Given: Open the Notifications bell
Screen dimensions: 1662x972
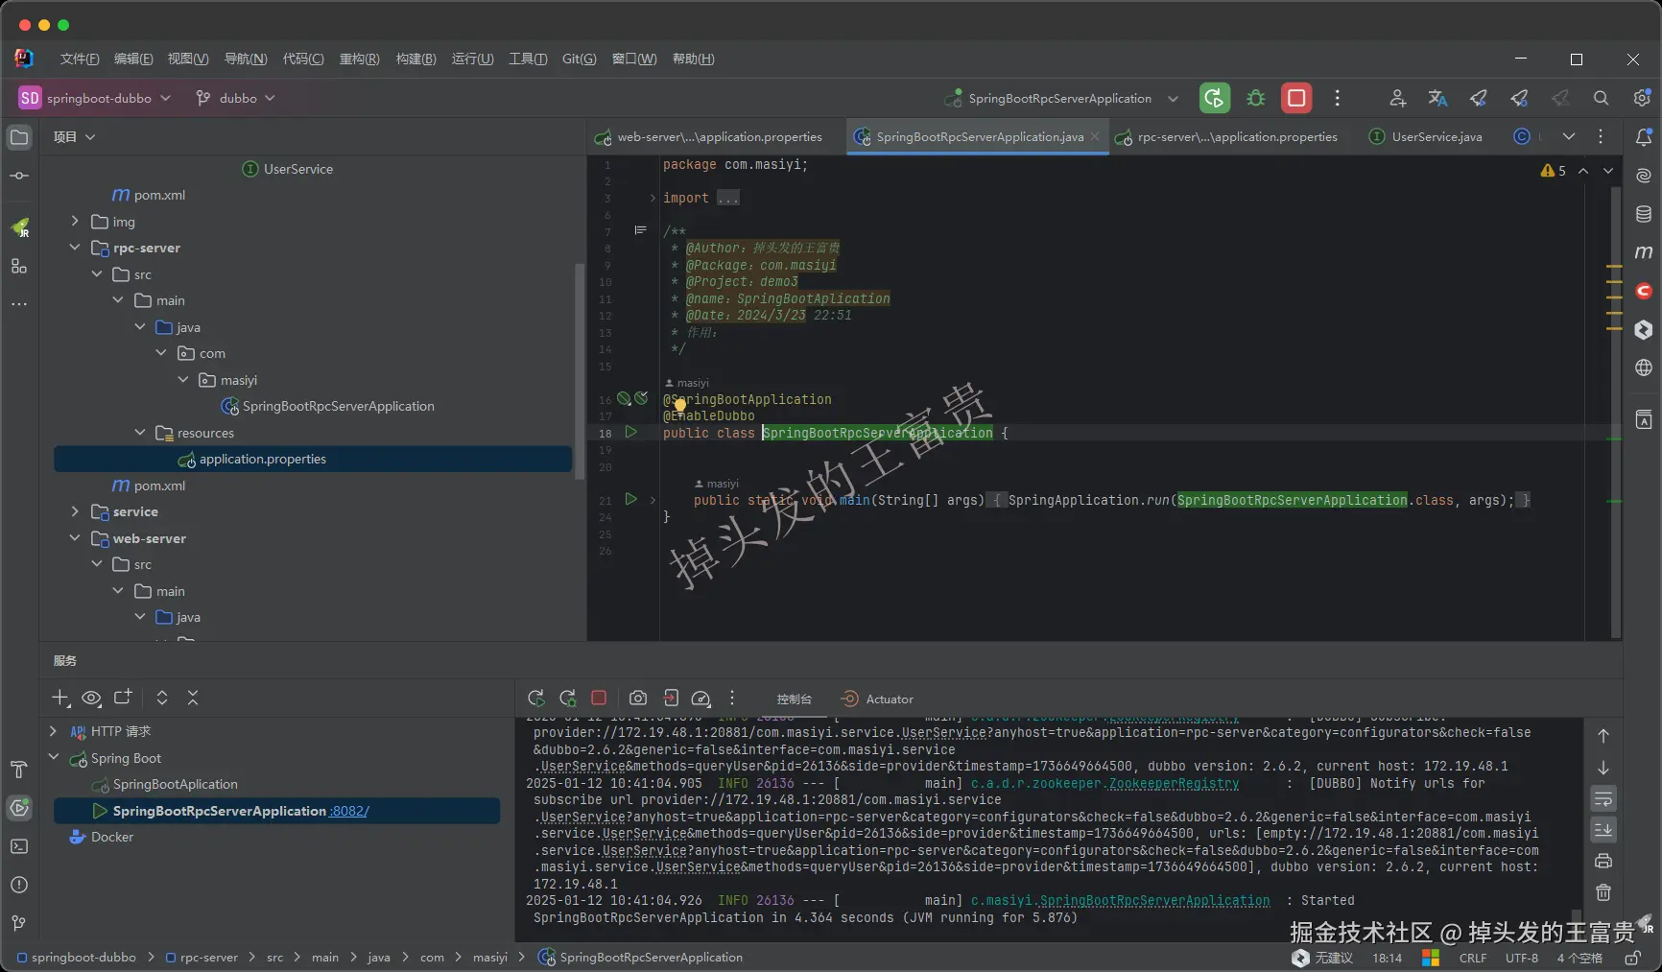Looking at the screenshot, I should tap(1644, 137).
